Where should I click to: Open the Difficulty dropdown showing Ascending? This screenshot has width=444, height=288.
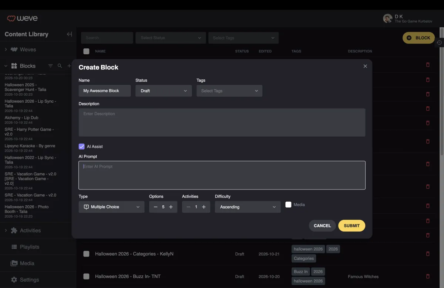248,207
